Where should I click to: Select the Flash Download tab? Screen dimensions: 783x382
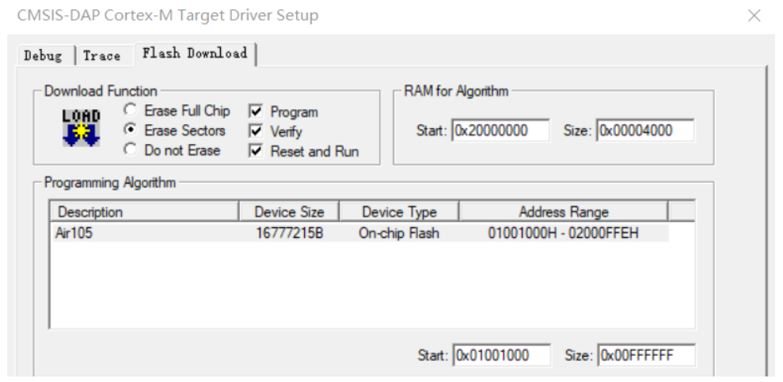click(195, 53)
